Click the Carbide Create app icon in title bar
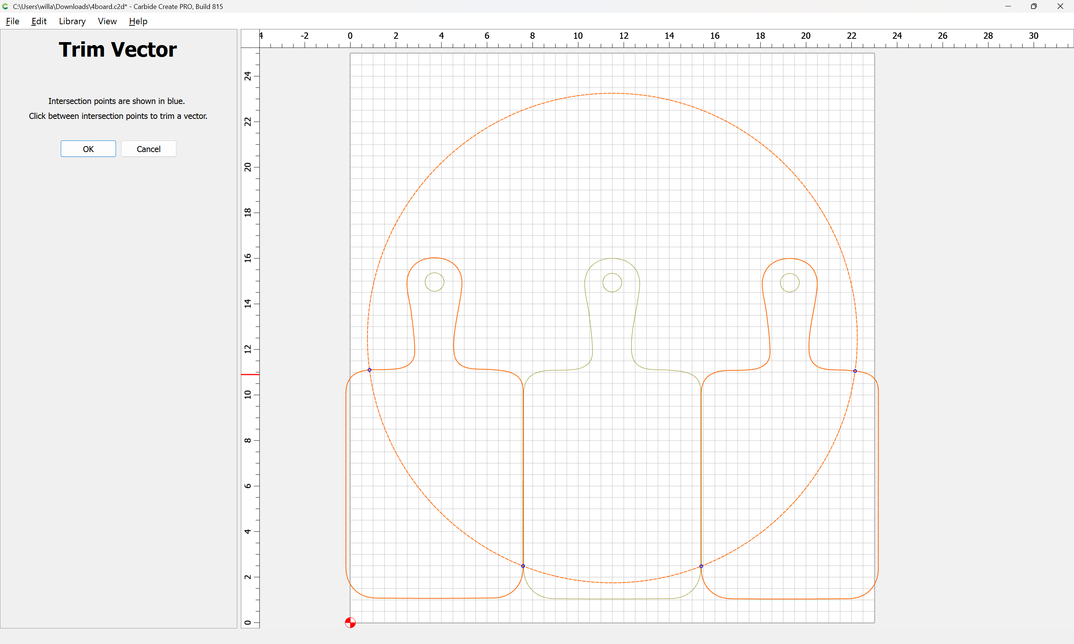Viewport: 1074px width, 644px height. 6,6
